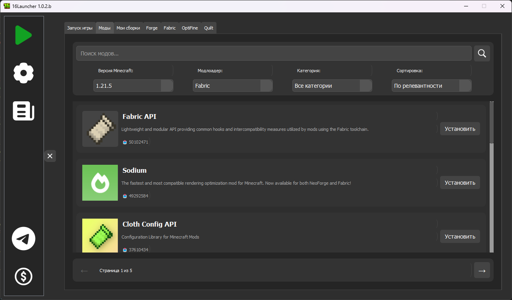The image size is (512, 300).
Task: Open the Мои сборки tab
Action: click(128, 28)
